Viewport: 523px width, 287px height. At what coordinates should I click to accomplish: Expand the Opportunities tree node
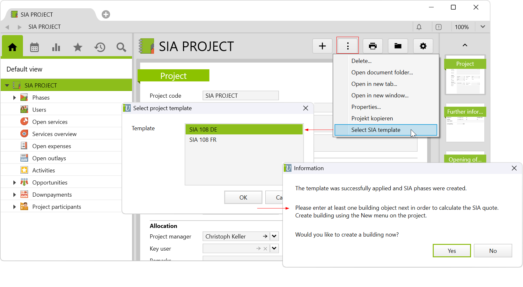point(14,183)
